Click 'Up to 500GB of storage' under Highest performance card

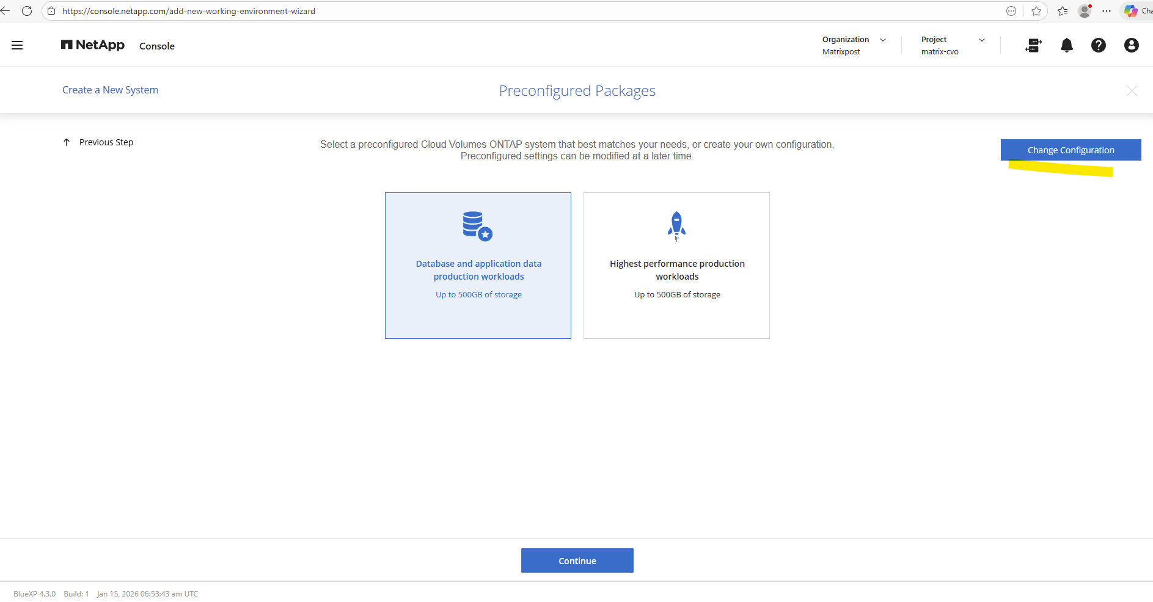(677, 294)
